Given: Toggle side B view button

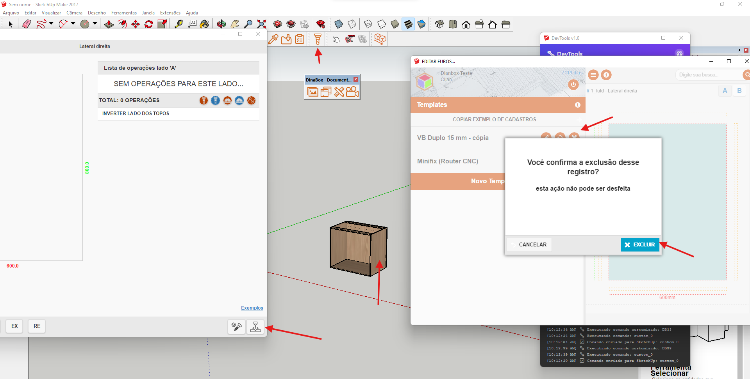Looking at the screenshot, I should [x=739, y=90].
